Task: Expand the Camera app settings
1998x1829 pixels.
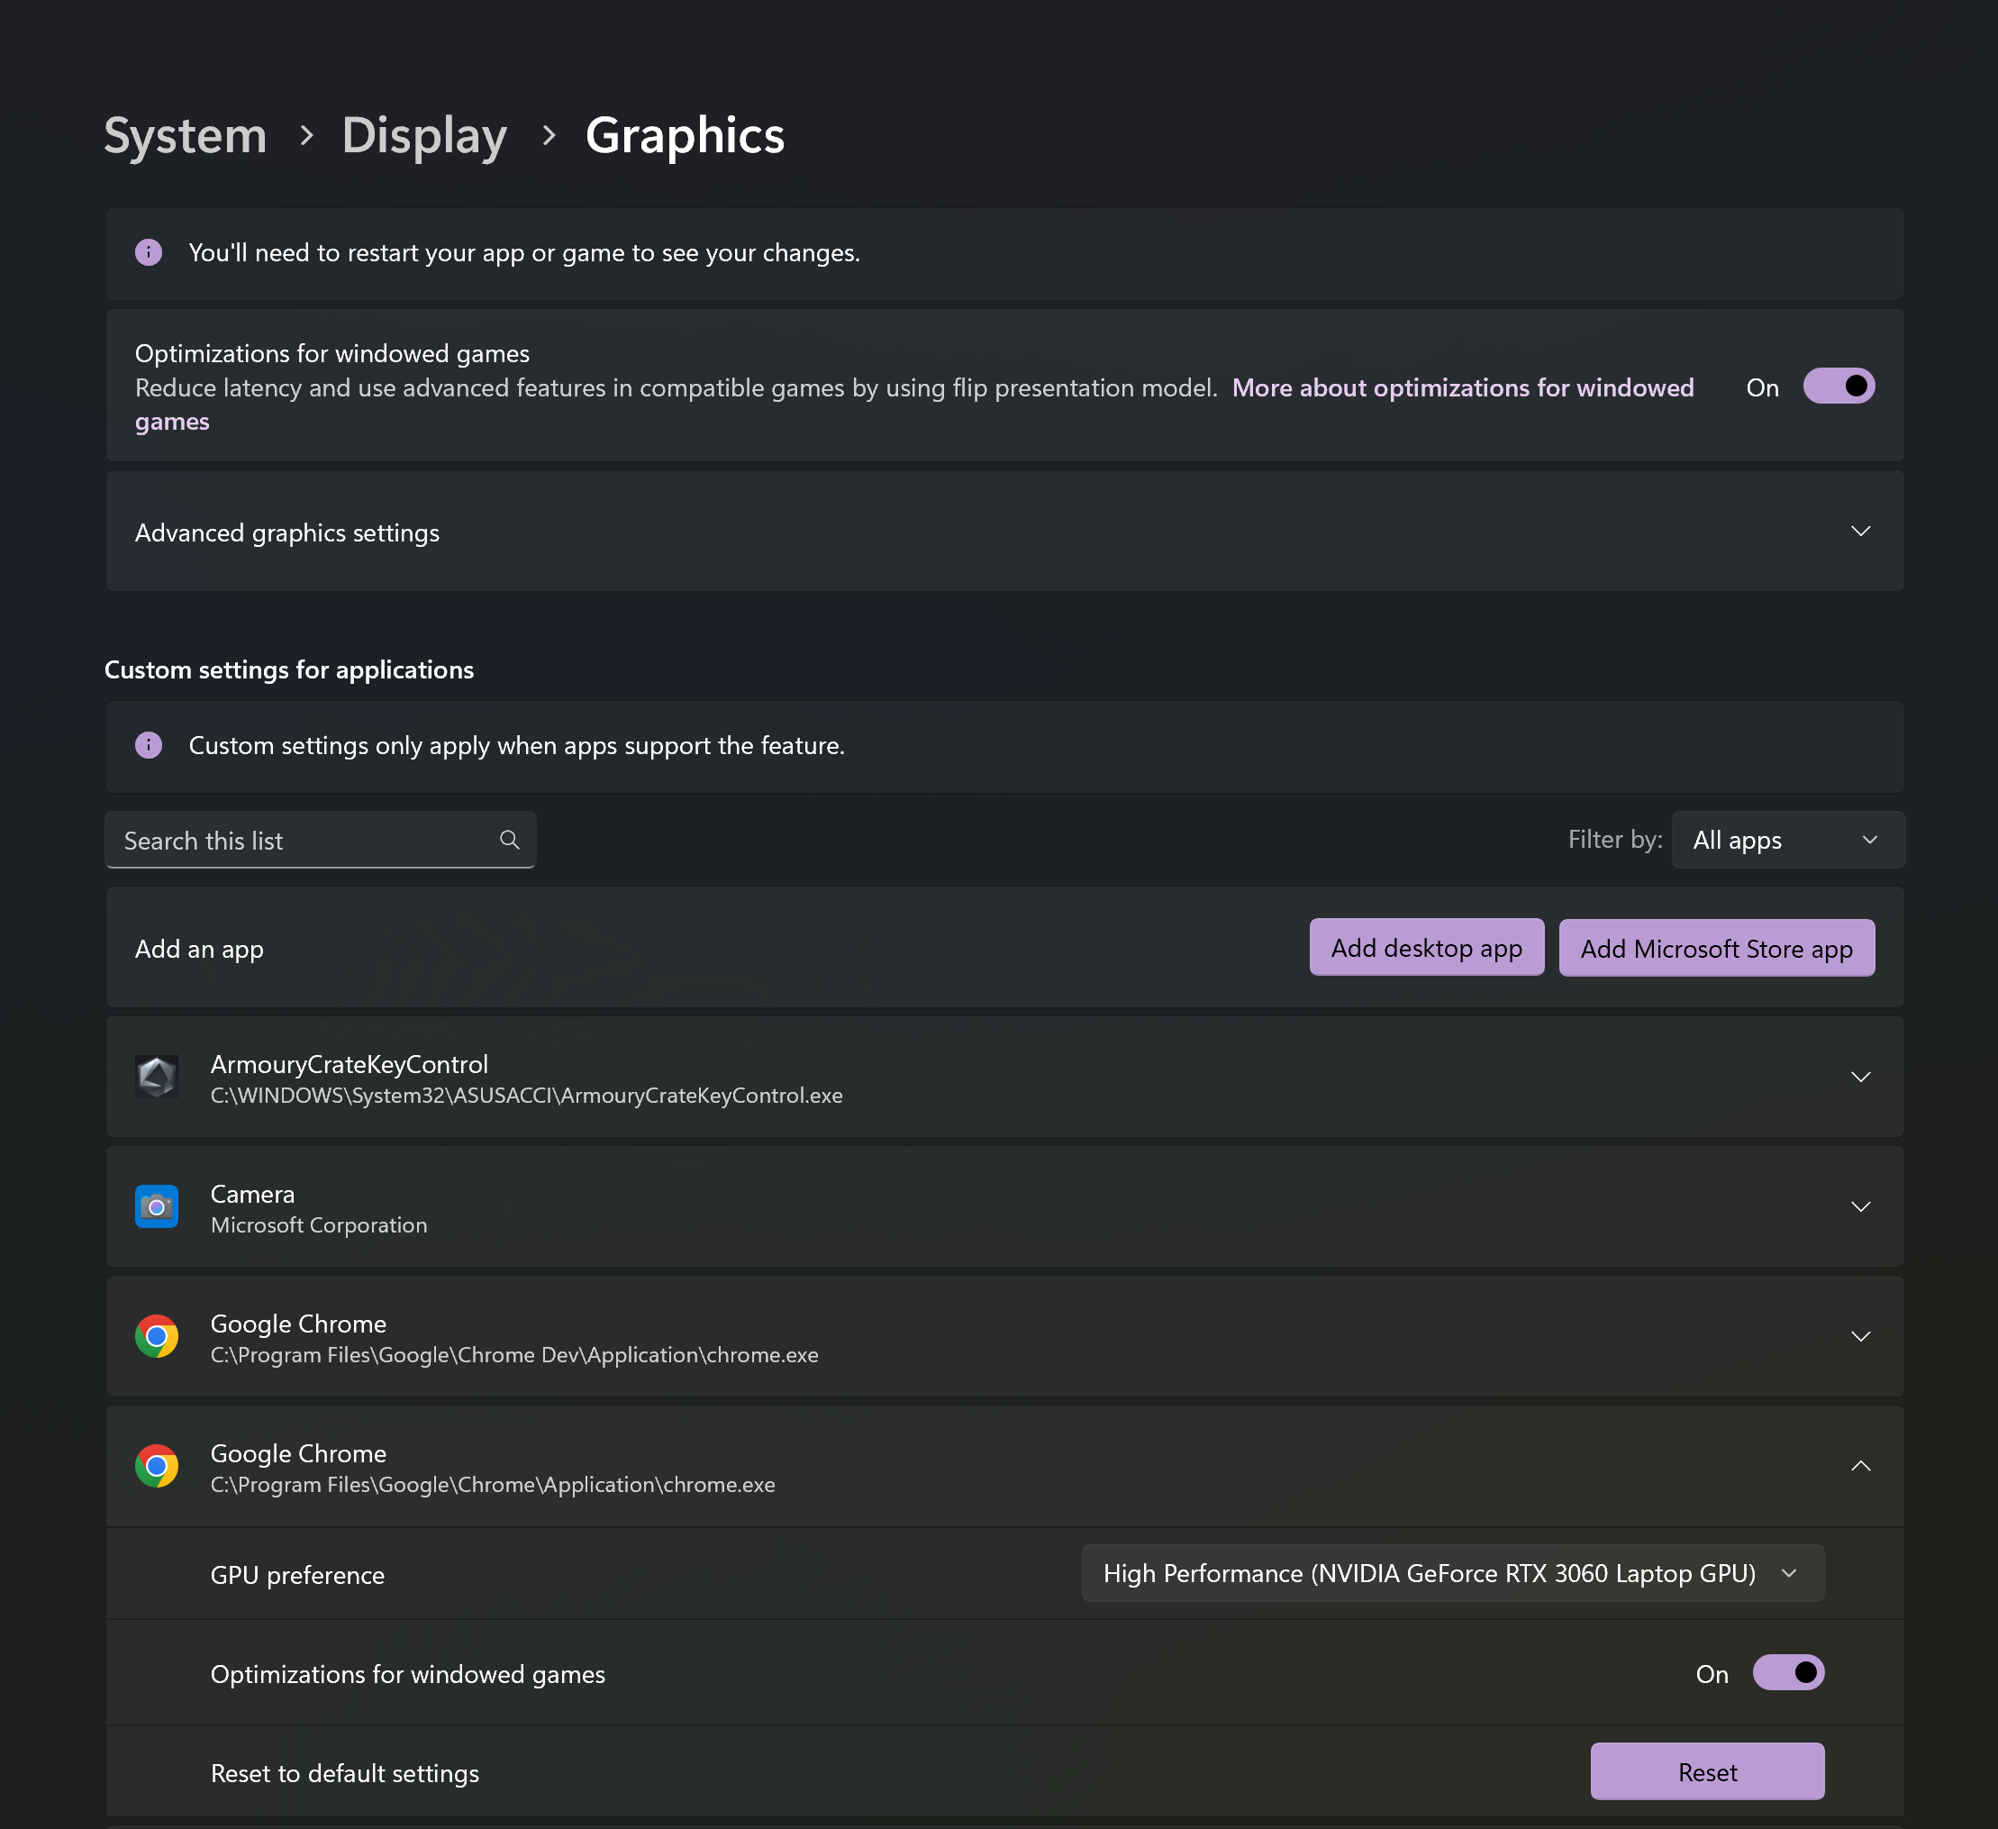Action: coord(1860,1206)
